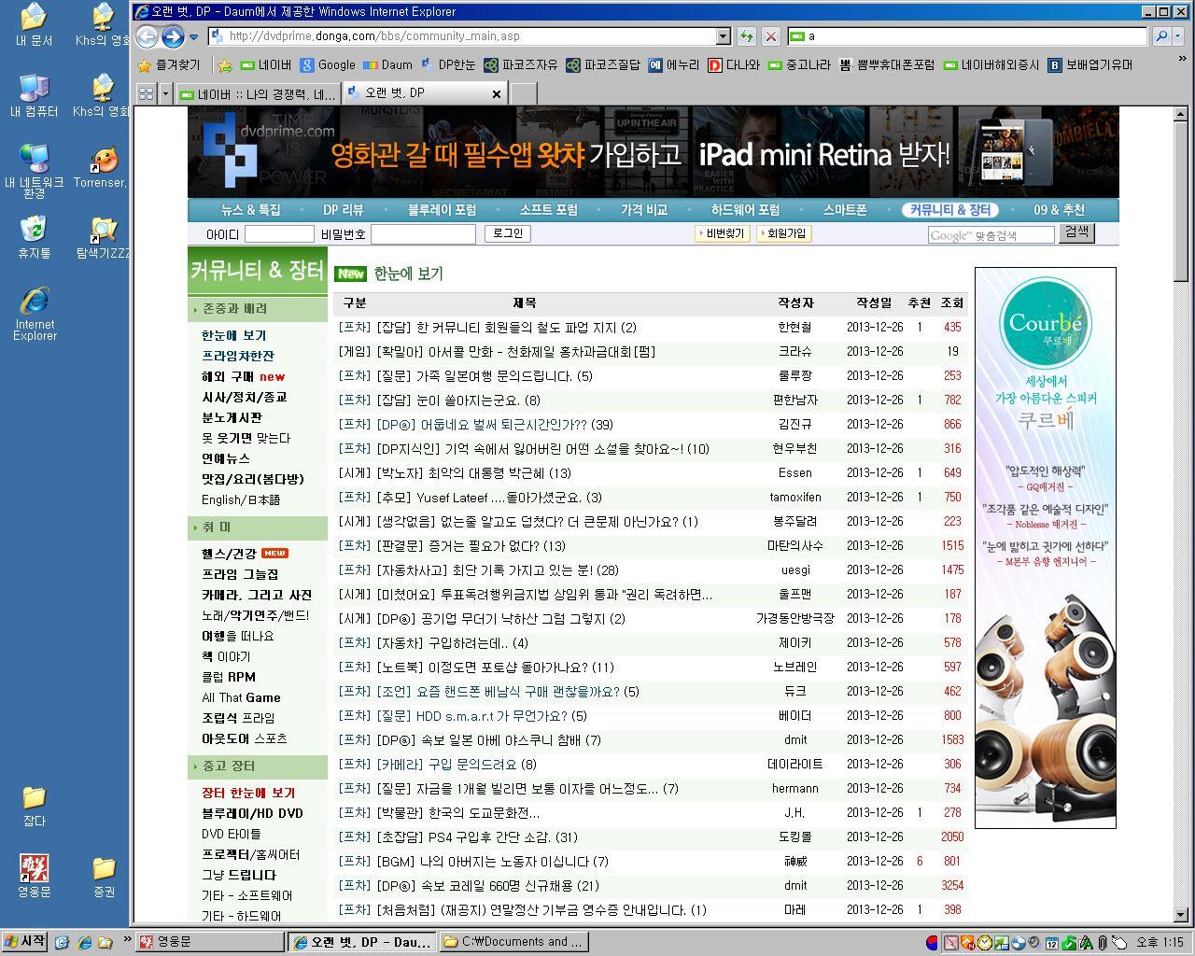Close the 오랜 벗, DP tab
Viewport: 1195px width, 956px height.
click(x=497, y=93)
